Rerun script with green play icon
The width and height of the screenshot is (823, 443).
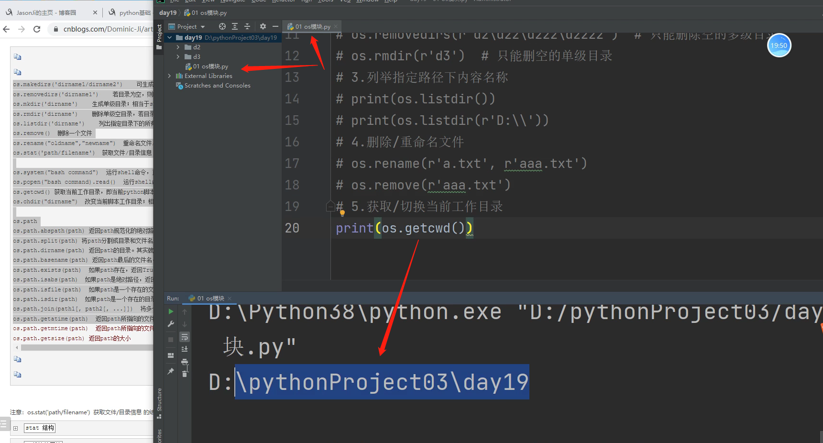tap(171, 311)
